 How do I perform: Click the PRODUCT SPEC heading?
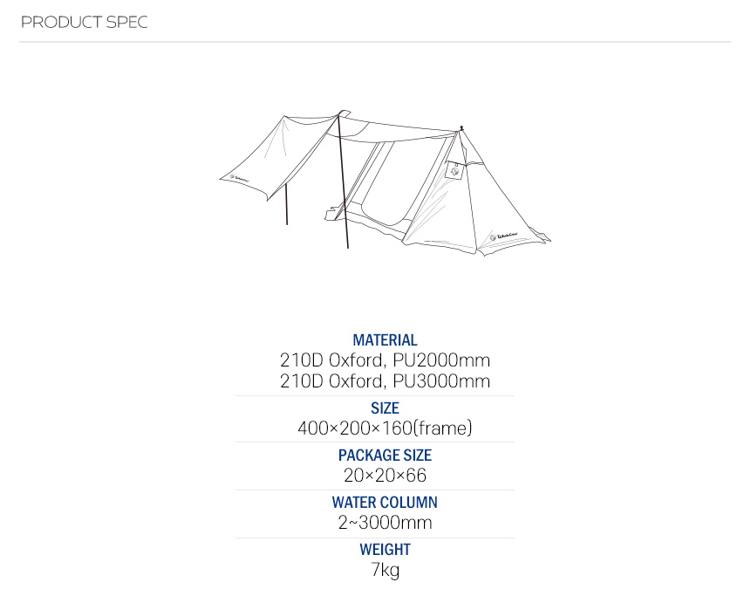pyautogui.click(x=85, y=22)
